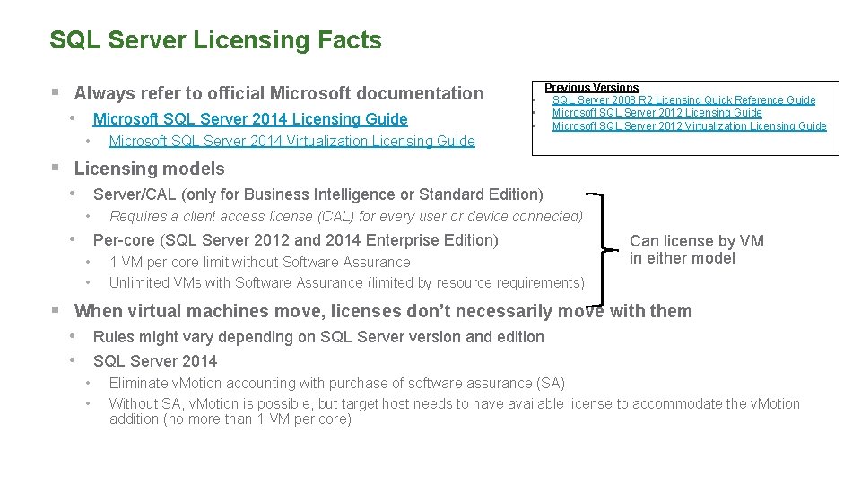This screenshot has width=861, height=484.
Task: Click '1 VM per core limit' bullet
Action: point(260,263)
